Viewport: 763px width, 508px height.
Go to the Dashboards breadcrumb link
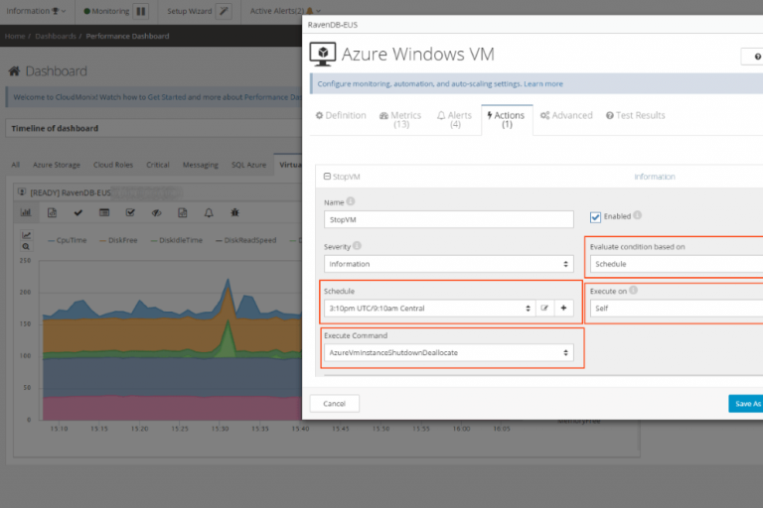56,36
